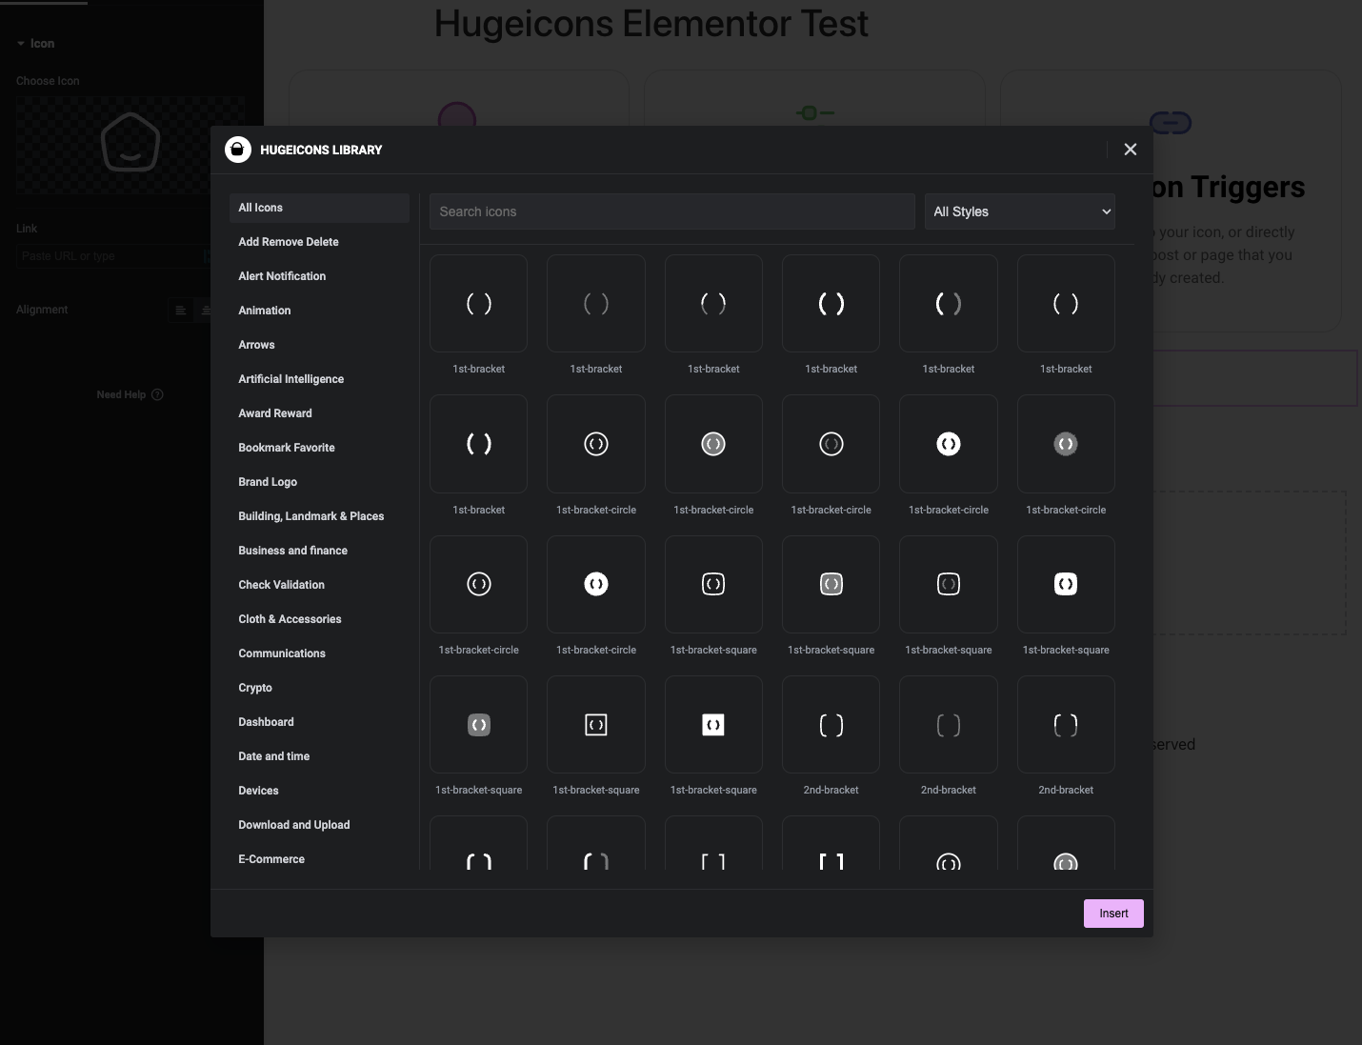Toggle center alignment for the icon
This screenshot has height=1045, width=1362.
click(x=207, y=310)
